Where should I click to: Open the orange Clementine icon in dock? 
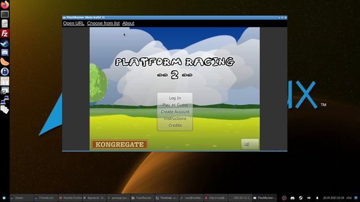click(4, 62)
